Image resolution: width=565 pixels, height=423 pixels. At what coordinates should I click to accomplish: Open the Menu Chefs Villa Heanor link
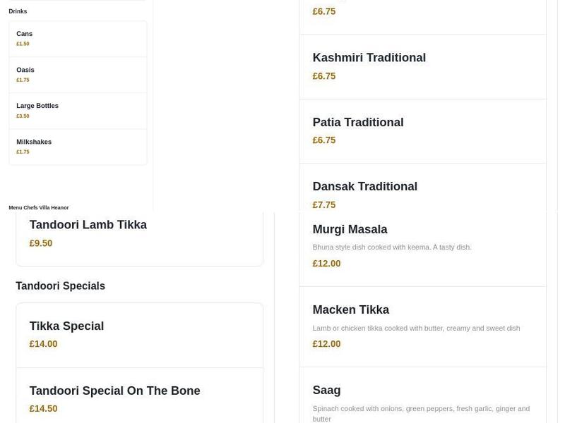(37, 207)
